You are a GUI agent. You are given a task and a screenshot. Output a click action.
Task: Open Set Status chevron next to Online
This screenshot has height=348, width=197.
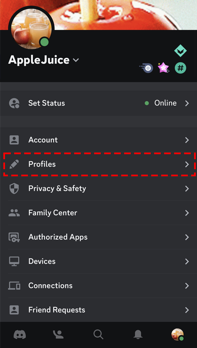[x=187, y=103]
